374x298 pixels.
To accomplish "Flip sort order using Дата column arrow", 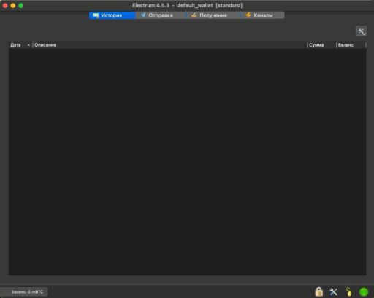I will [x=28, y=45].
